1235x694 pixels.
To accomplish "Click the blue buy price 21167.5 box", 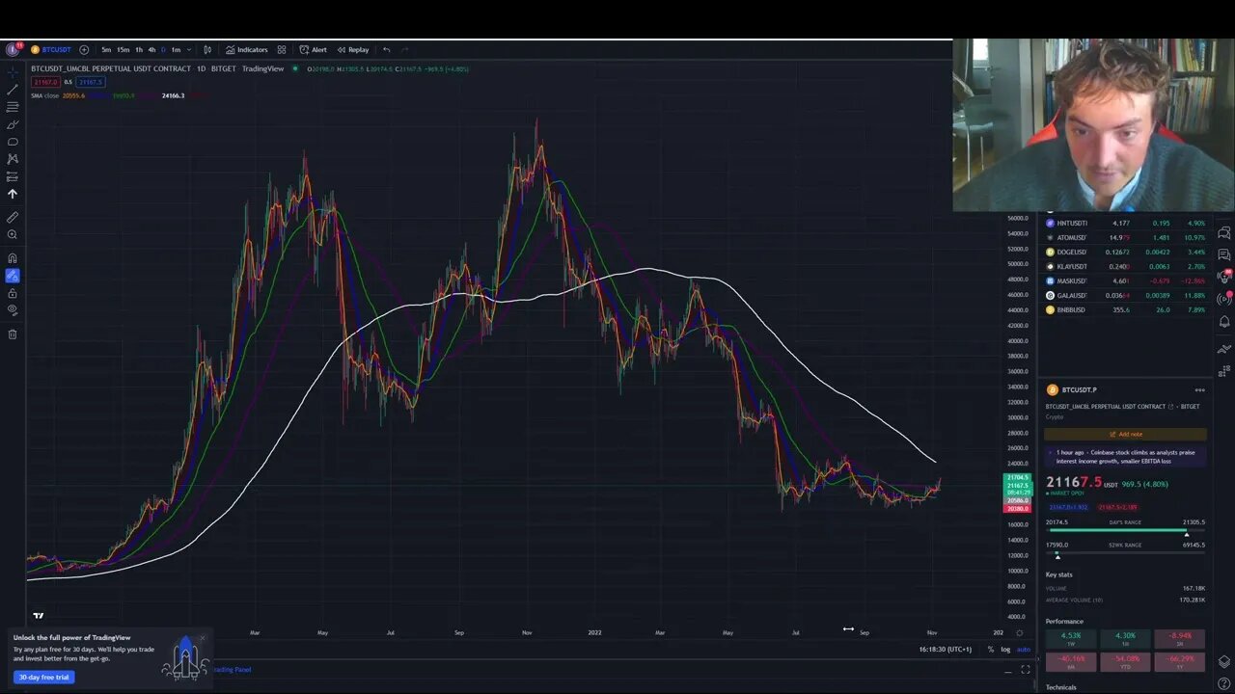I will (x=91, y=82).
